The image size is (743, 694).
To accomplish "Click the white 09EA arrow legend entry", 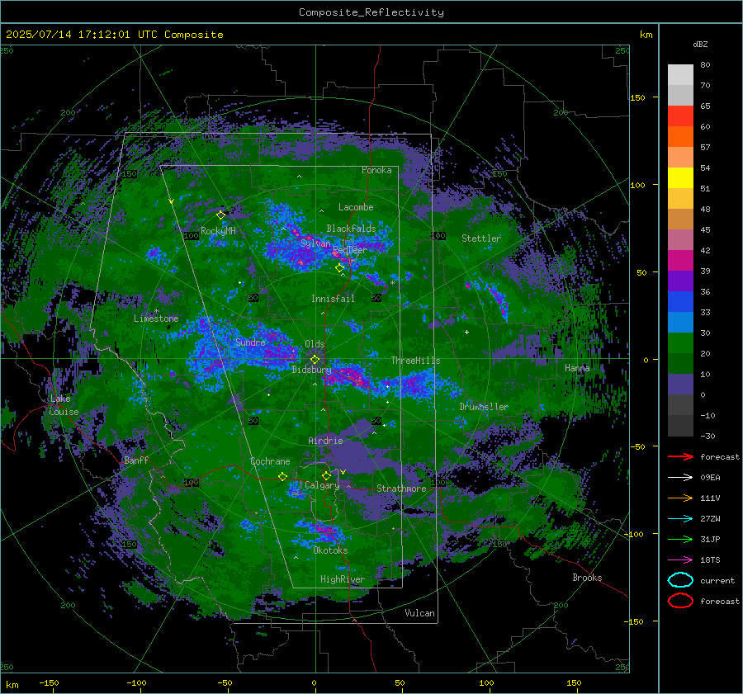I will 681,478.
